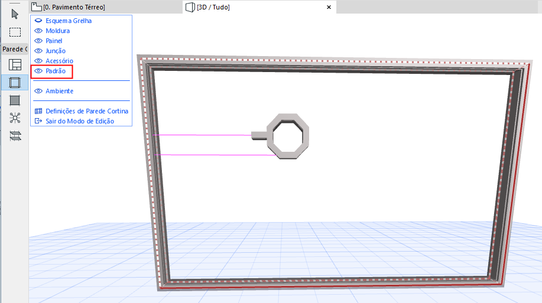Screen dimensions: 542x303
Task: Click the curtain wall settings grid icon
Action: pos(38,111)
